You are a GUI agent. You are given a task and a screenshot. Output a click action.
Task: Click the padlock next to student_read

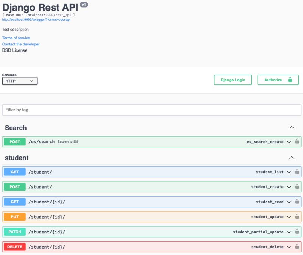298,202
